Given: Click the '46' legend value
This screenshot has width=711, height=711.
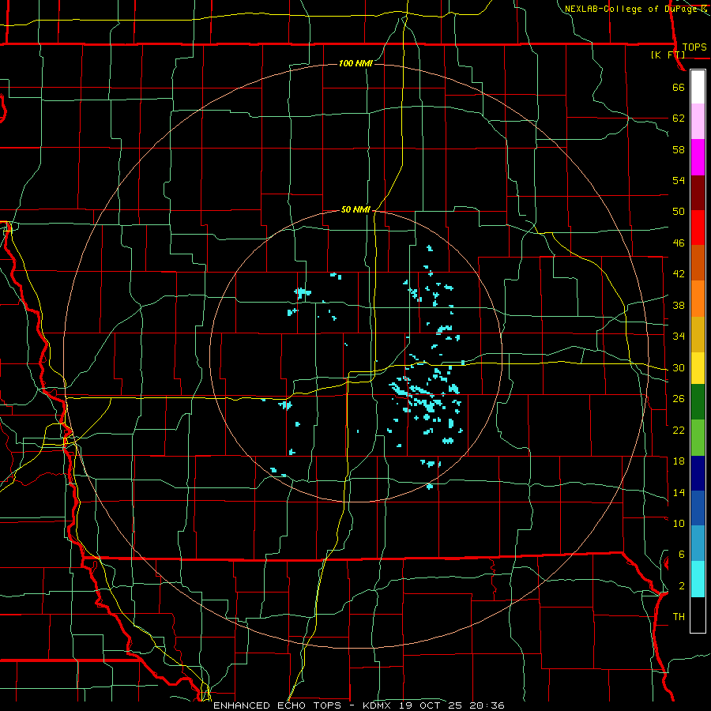Looking at the screenshot, I should (x=679, y=243).
